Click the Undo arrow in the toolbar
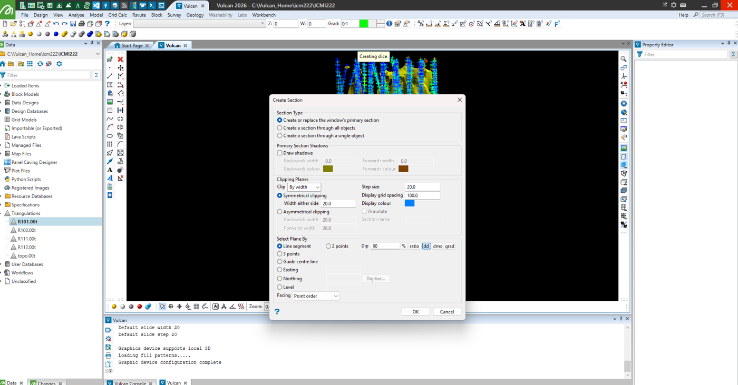Screen dimensions: 738x385 [x=56, y=24]
